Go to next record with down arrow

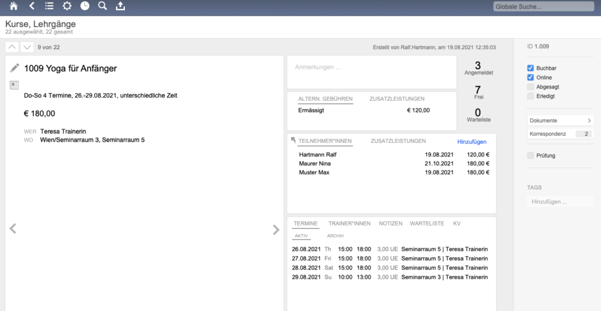click(28, 47)
